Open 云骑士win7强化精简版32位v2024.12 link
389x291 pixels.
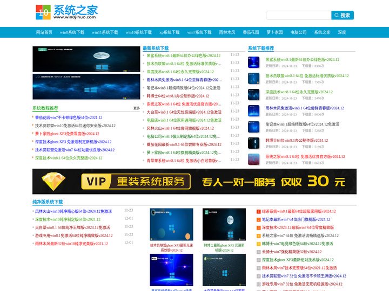[292, 252]
